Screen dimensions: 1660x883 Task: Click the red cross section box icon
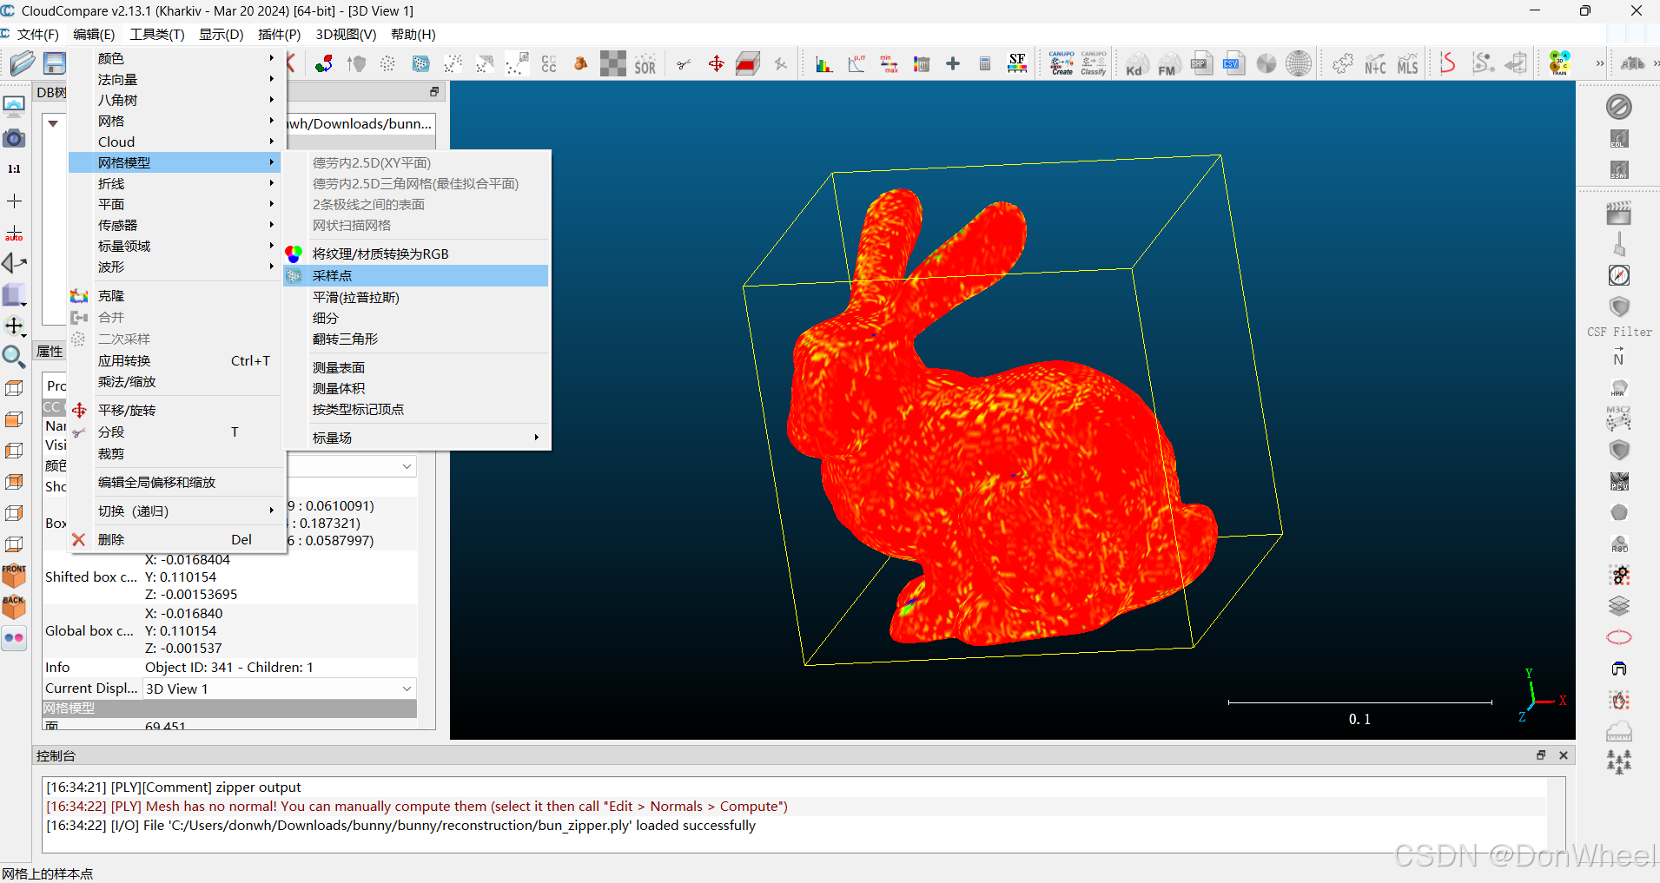point(748,64)
